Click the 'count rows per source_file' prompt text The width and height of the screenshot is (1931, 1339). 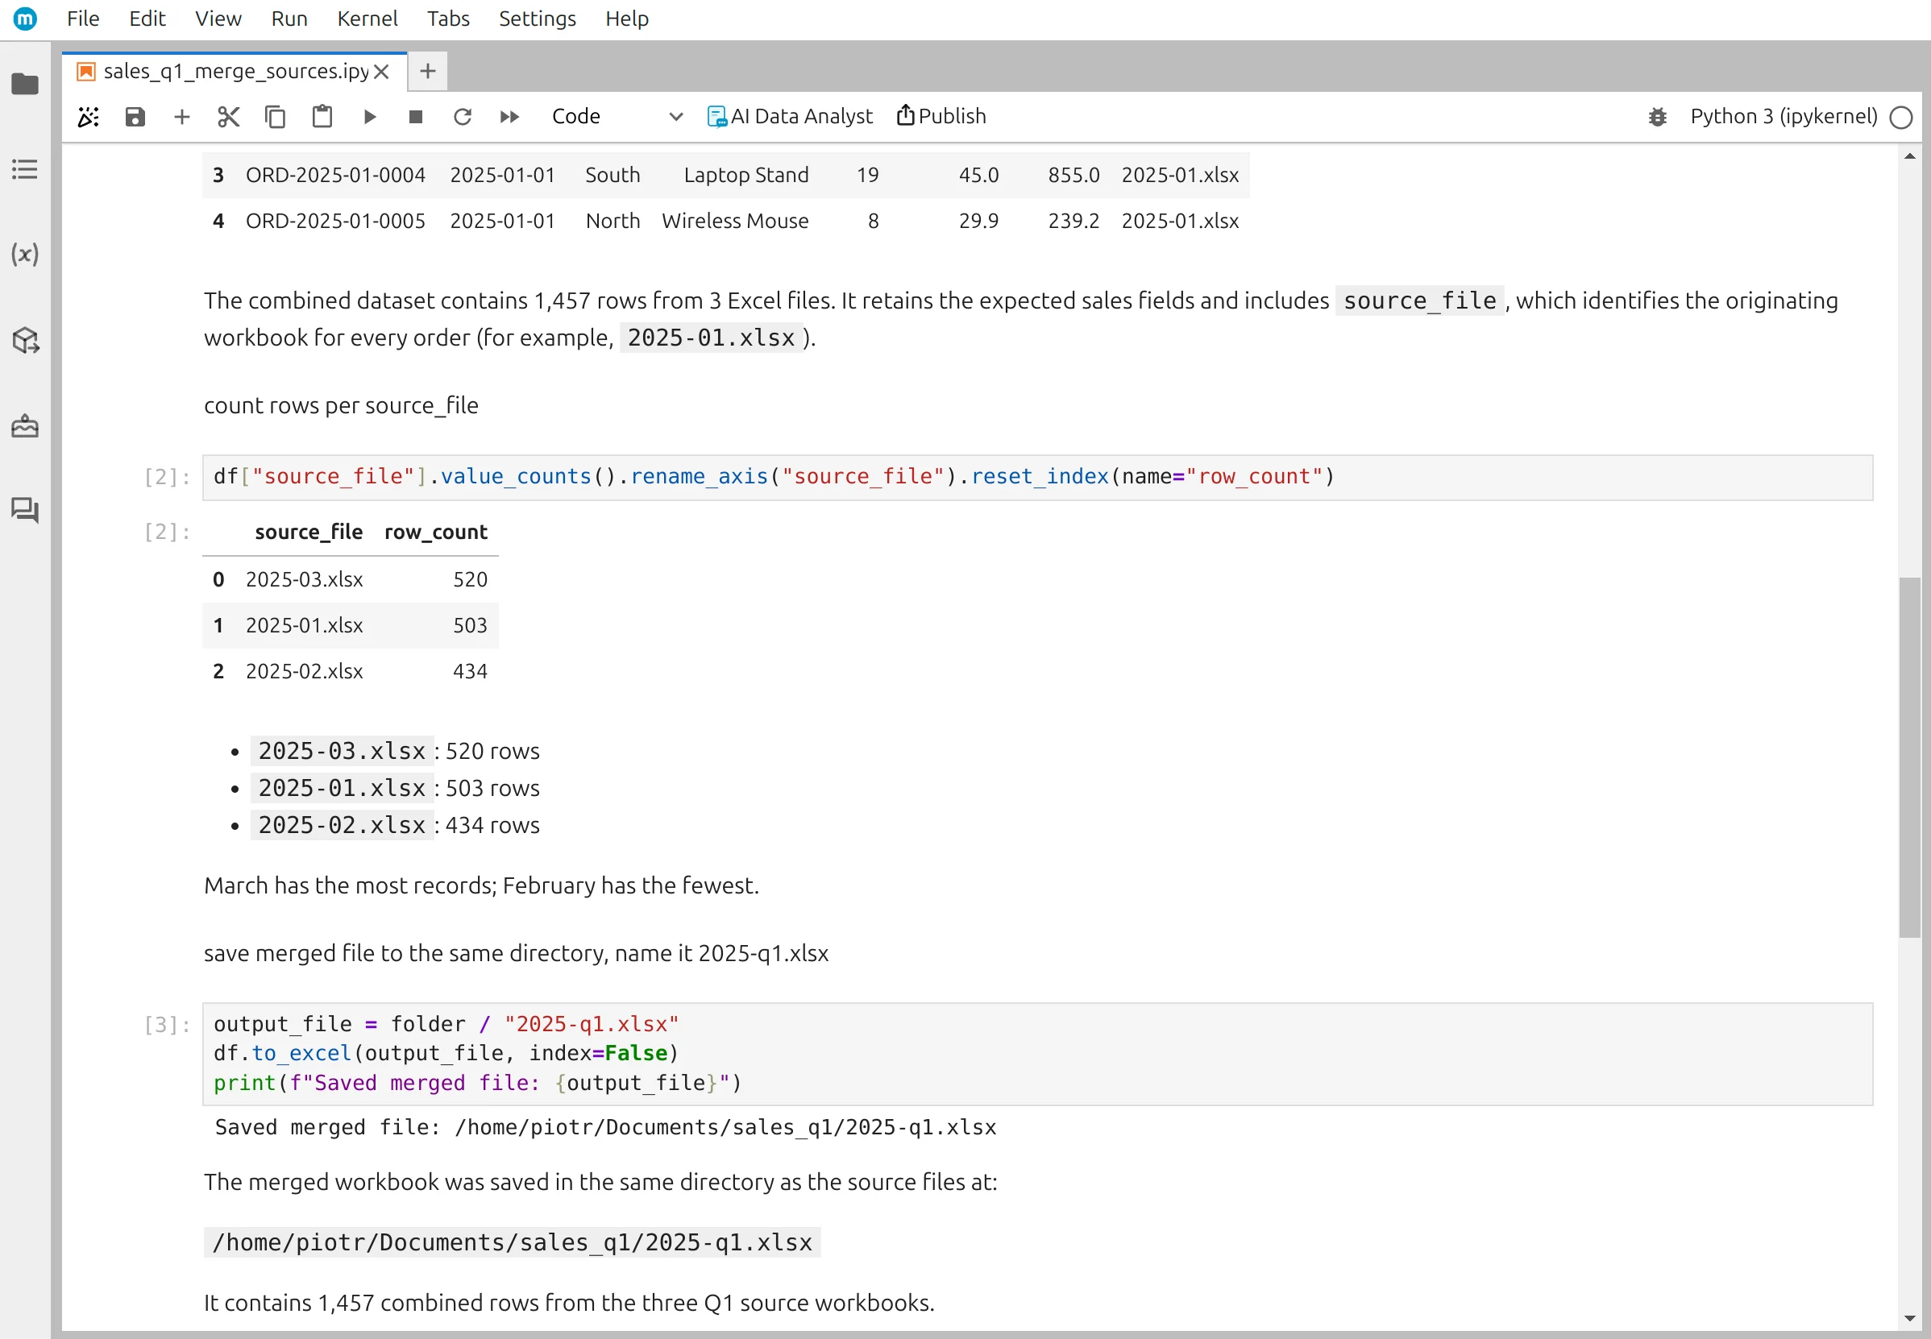pos(341,405)
